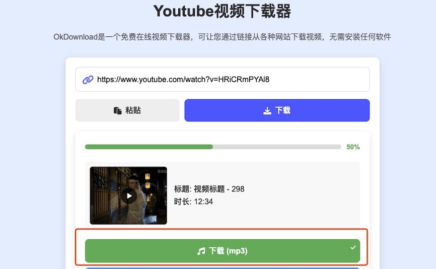This screenshot has width=436, height=269.
Task: Click the filled green part of progress bar
Action: click(x=149, y=147)
